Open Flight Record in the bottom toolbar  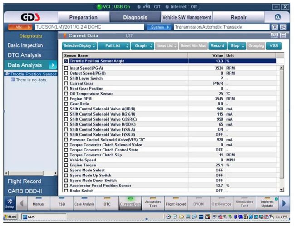point(176,204)
